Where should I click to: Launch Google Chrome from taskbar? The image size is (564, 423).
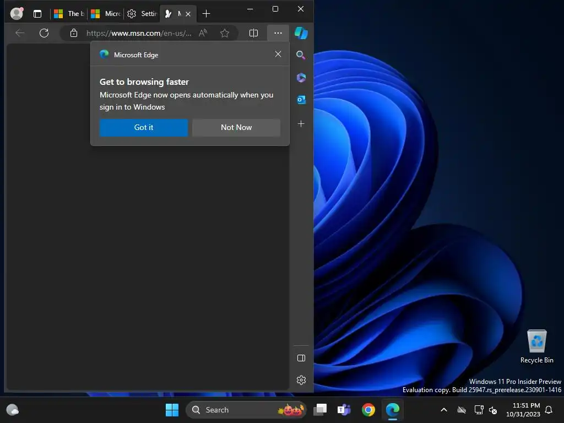coord(368,410)
